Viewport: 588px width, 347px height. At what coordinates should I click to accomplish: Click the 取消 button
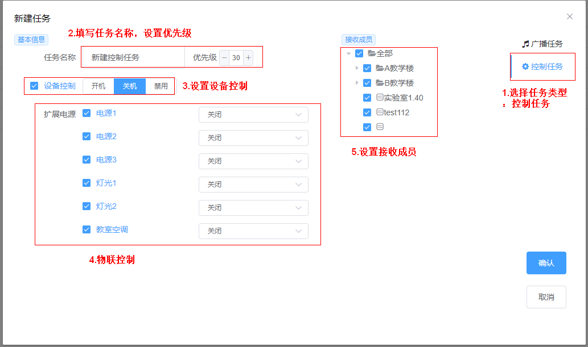tap(546, 297)
